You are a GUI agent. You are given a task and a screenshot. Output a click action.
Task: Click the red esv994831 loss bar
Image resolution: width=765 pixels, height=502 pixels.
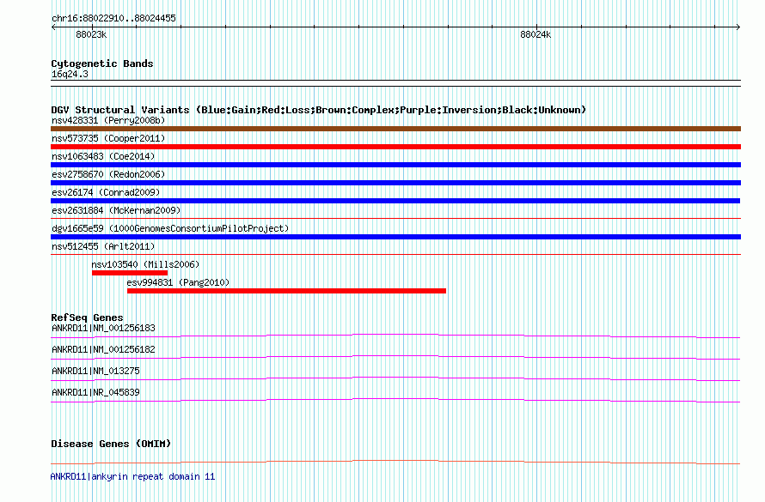click(x=286, y=291)
